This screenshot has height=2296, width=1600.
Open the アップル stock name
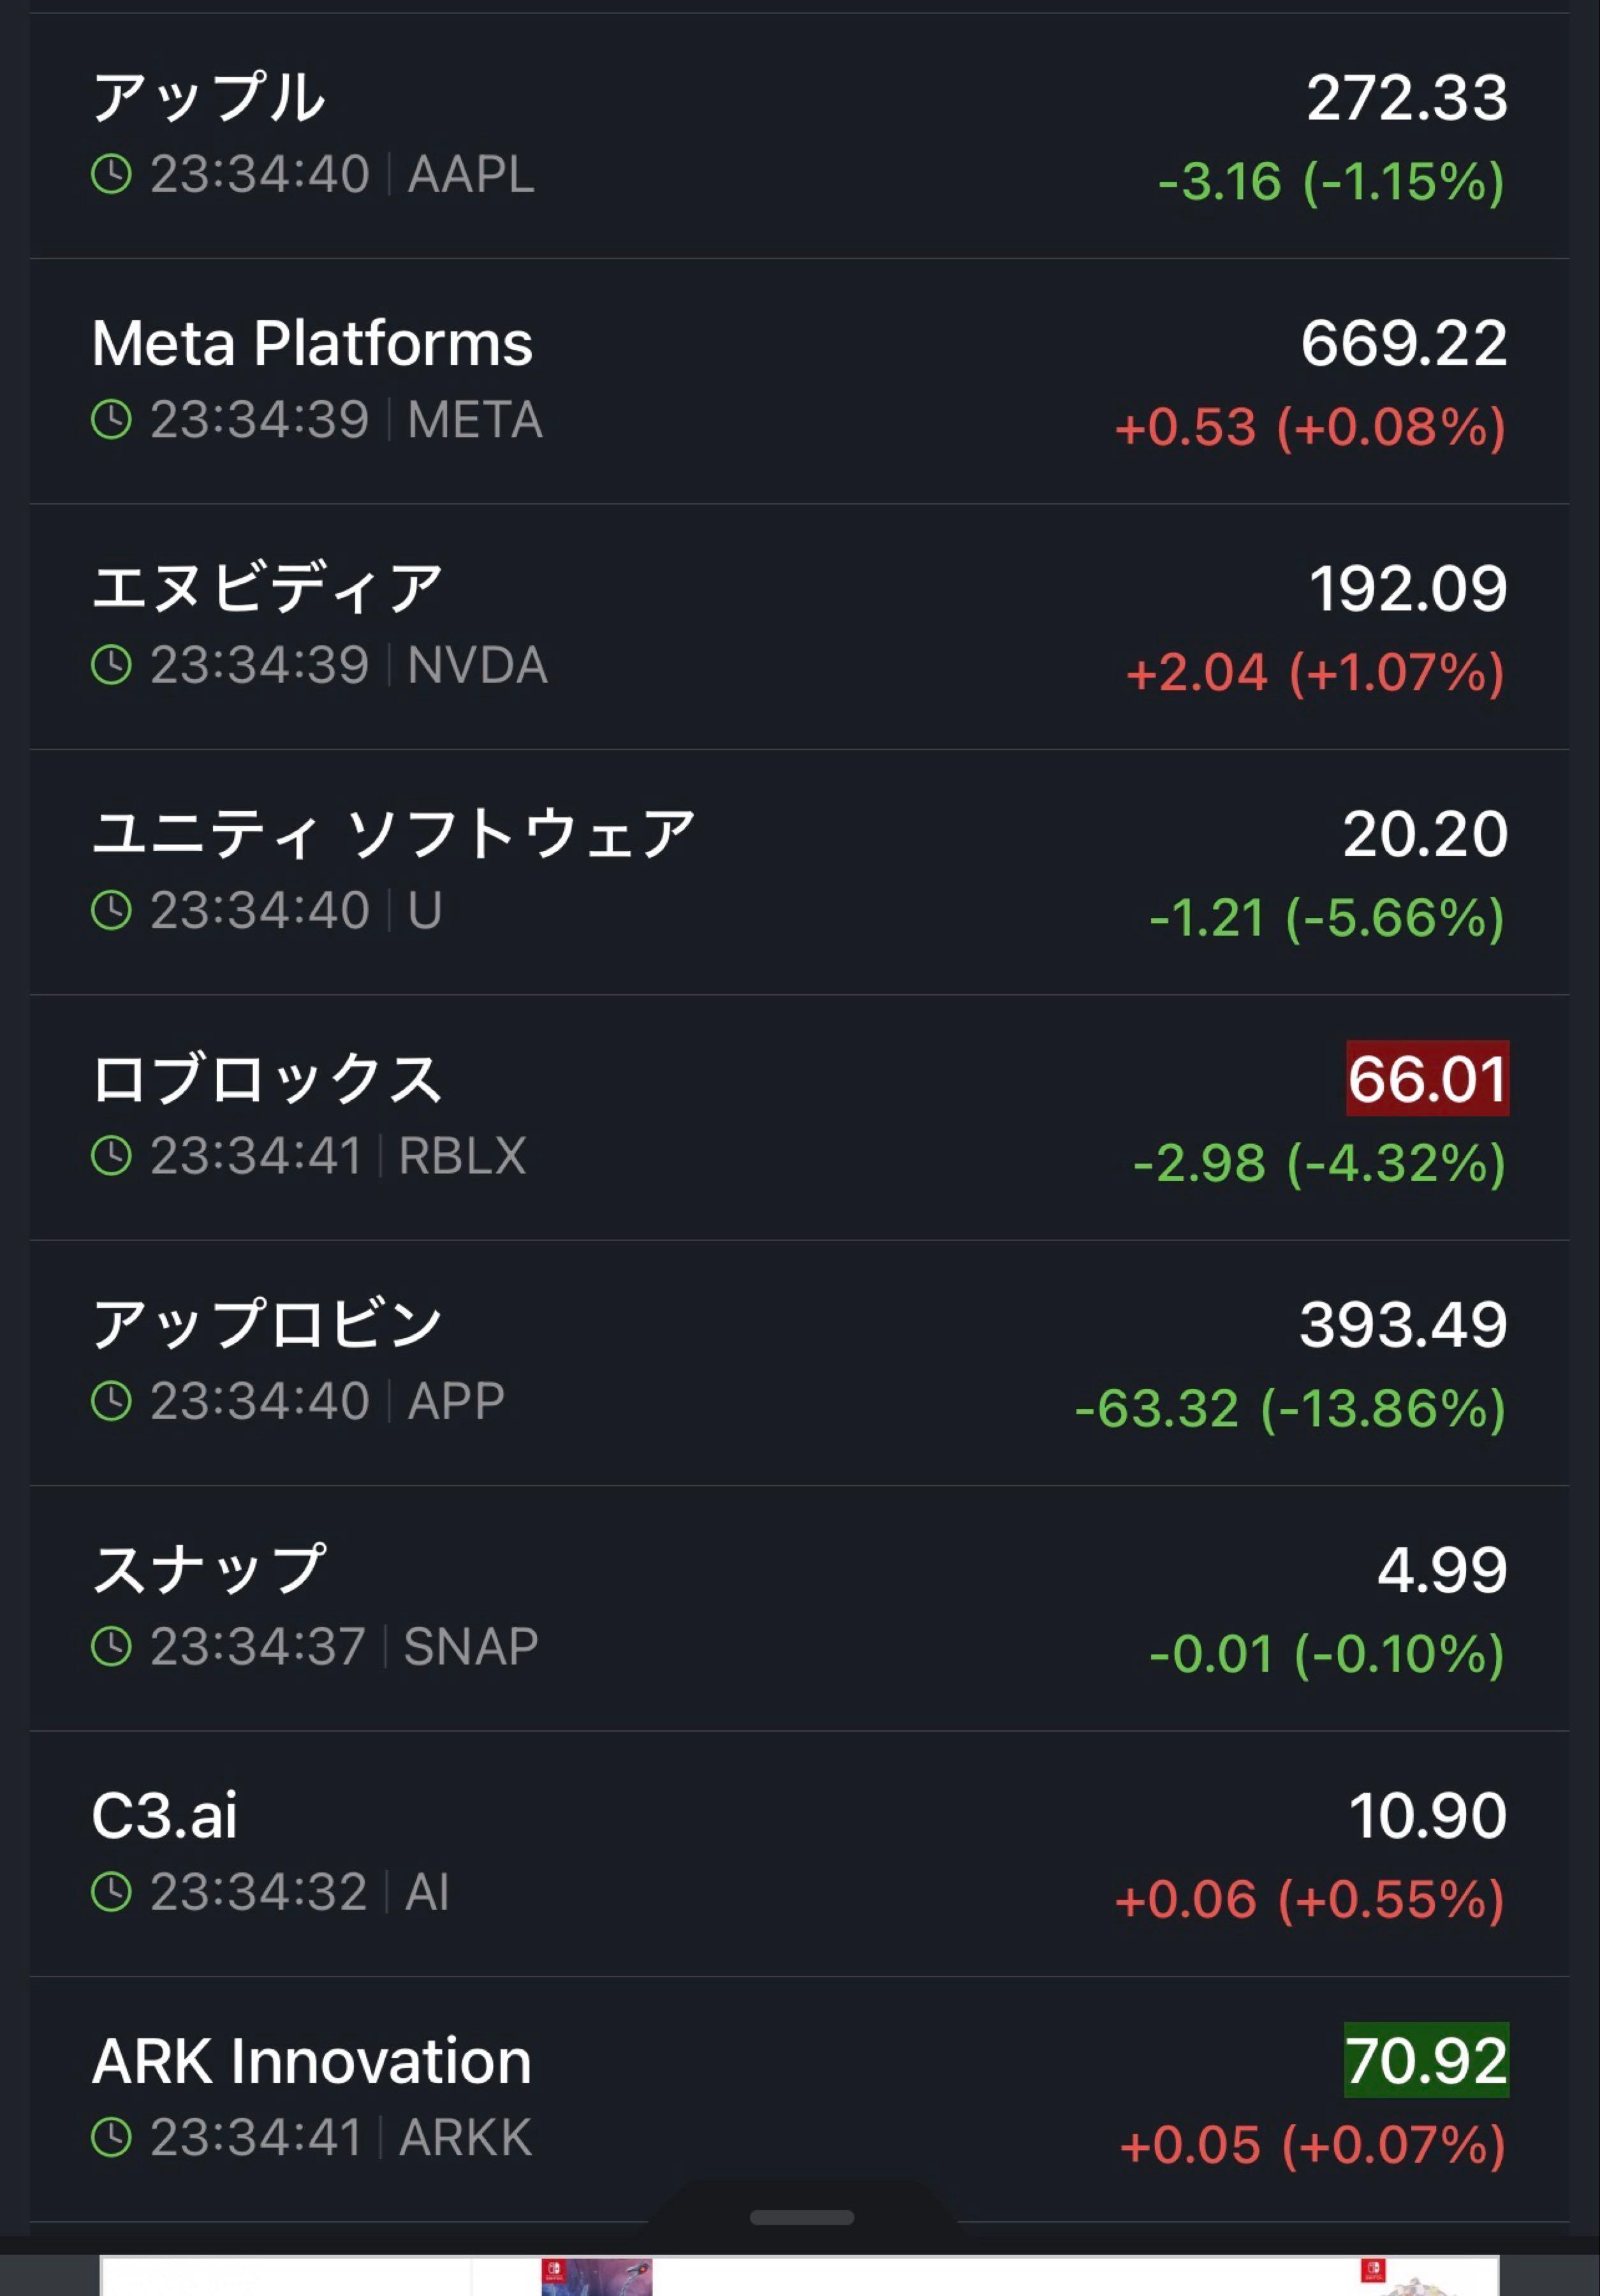209,98
